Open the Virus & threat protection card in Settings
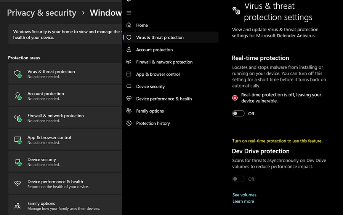 pyautogui.click(x=65, y=74)
